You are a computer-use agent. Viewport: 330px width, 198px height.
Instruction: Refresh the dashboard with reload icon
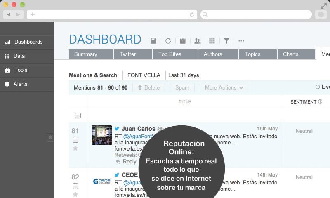pyautogui.click(x=168, y=41)
